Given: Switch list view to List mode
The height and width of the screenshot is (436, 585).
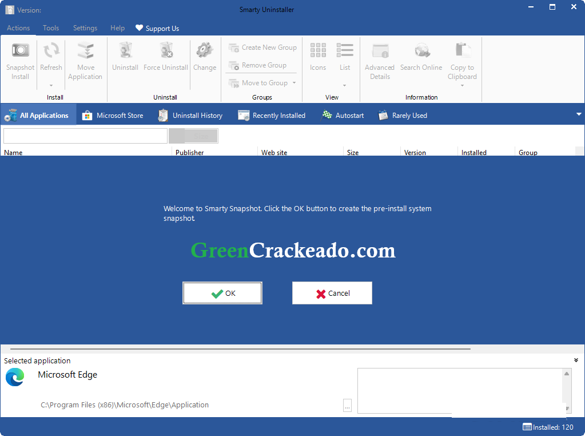Looking at the screenshot, I should [345, 56].
